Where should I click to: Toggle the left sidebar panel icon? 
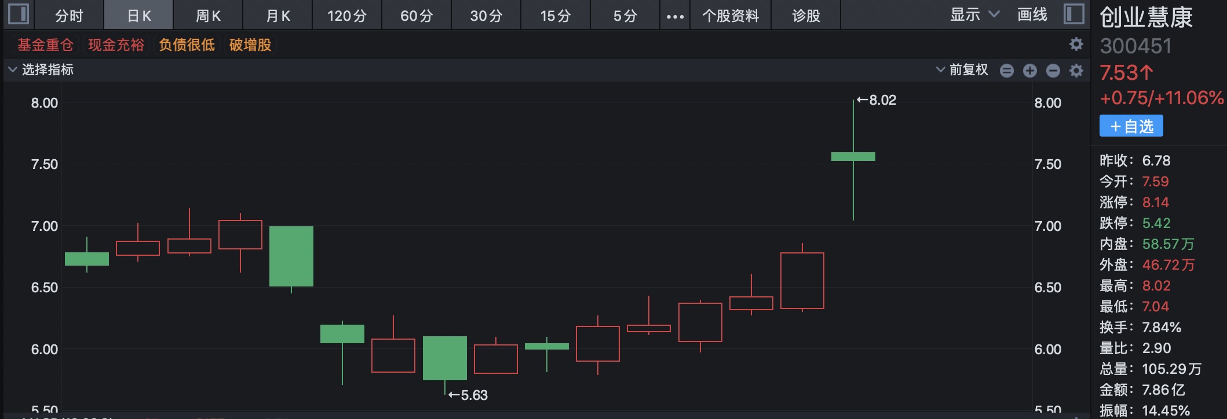click(x=18, y=14)
